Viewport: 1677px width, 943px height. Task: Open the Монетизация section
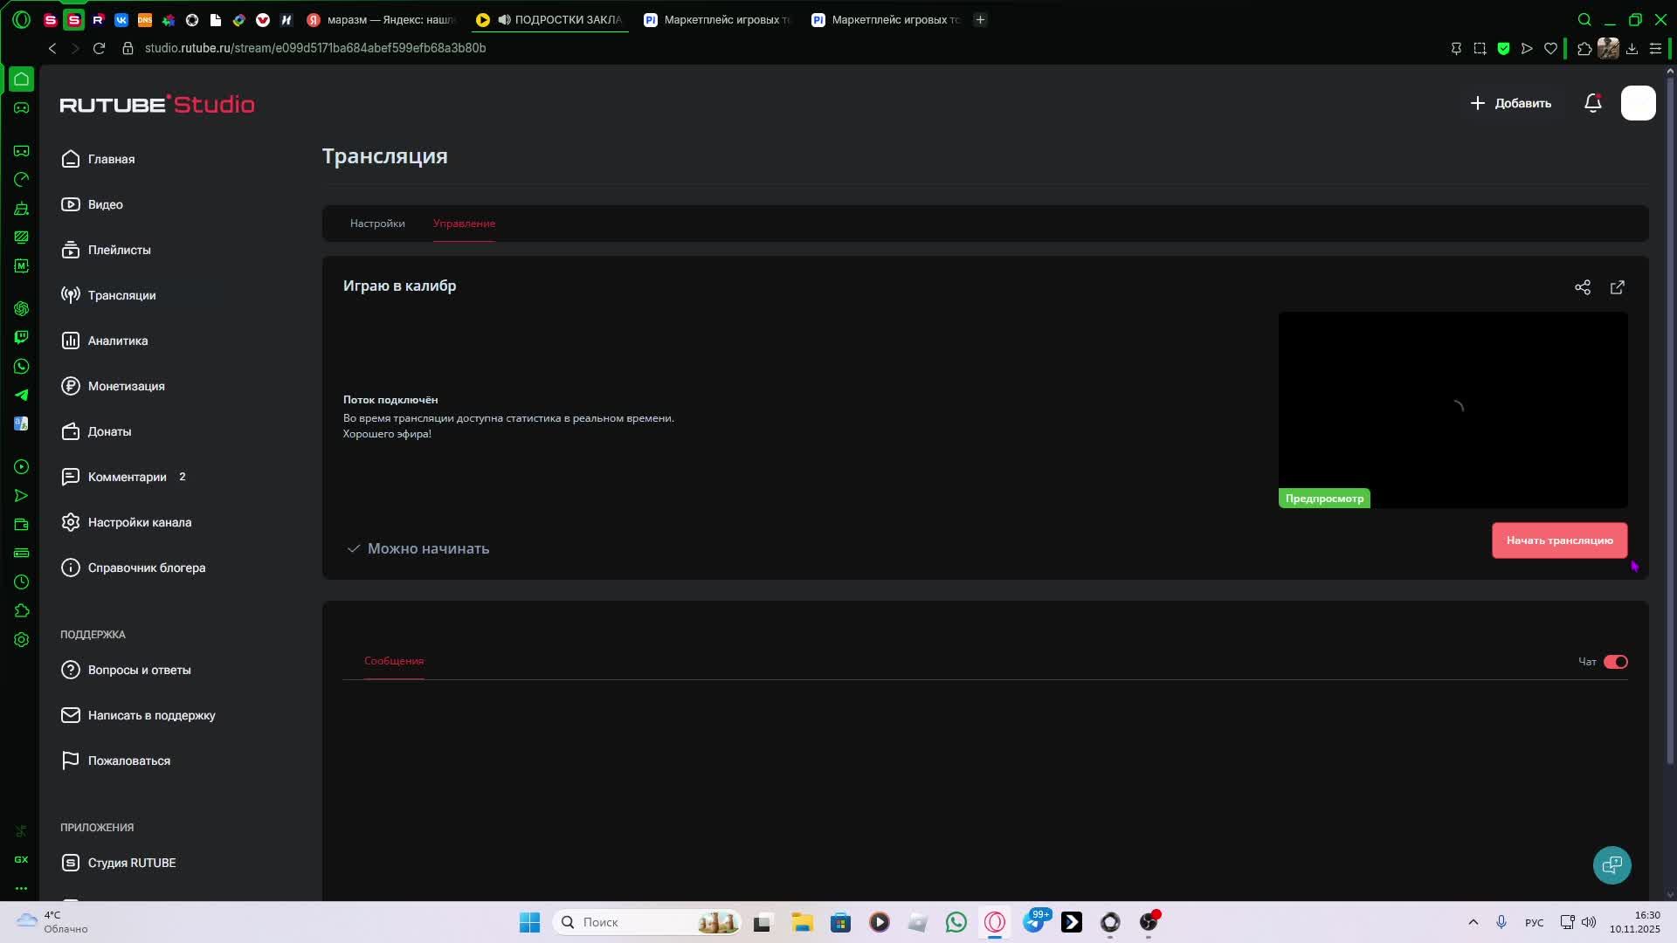click(113, 386)
